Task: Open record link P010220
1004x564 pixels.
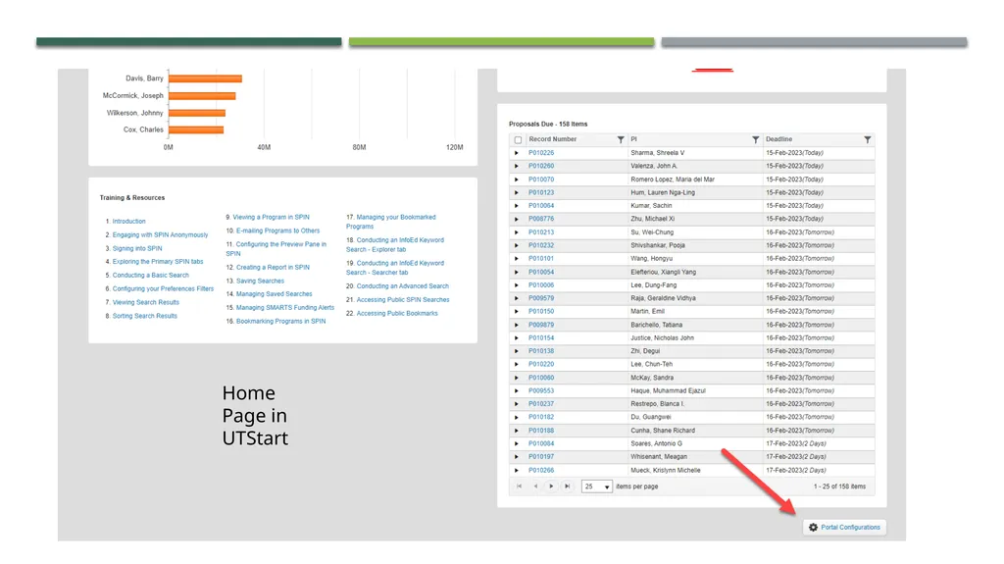Action: [x=541, y=364]
